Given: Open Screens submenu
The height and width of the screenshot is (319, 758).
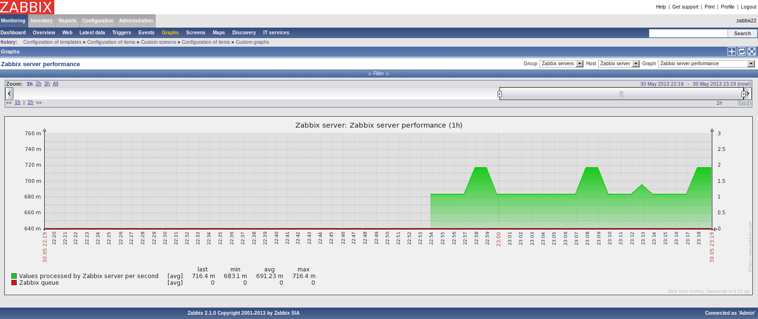Looking at the screenshot, I should click(196, 33).
